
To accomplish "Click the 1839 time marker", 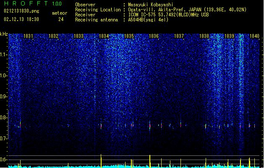I will coord(229,36).
